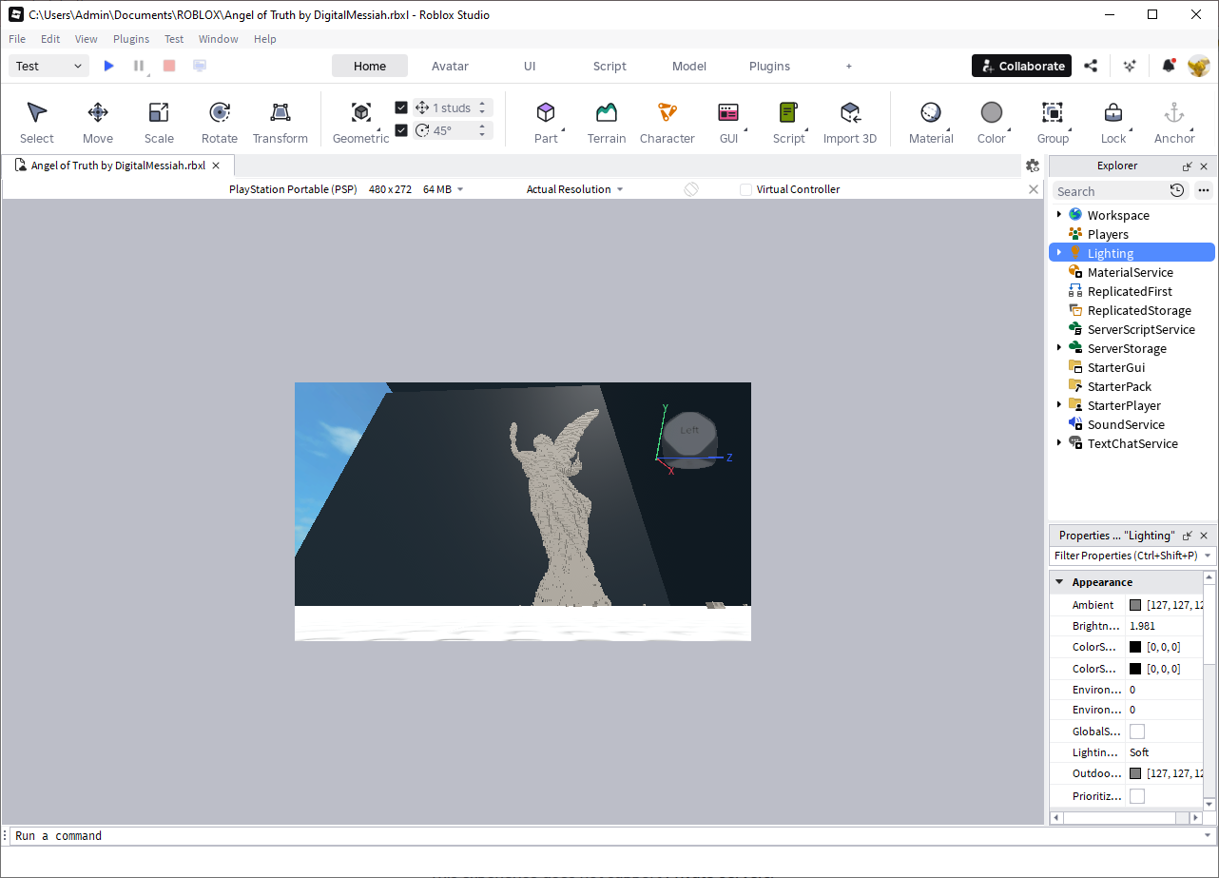Switch to the Model ribbon tab
Screen dimensions: 1219x878
[x=688, y=66]
